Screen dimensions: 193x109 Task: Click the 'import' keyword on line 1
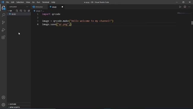coord(46,14)
